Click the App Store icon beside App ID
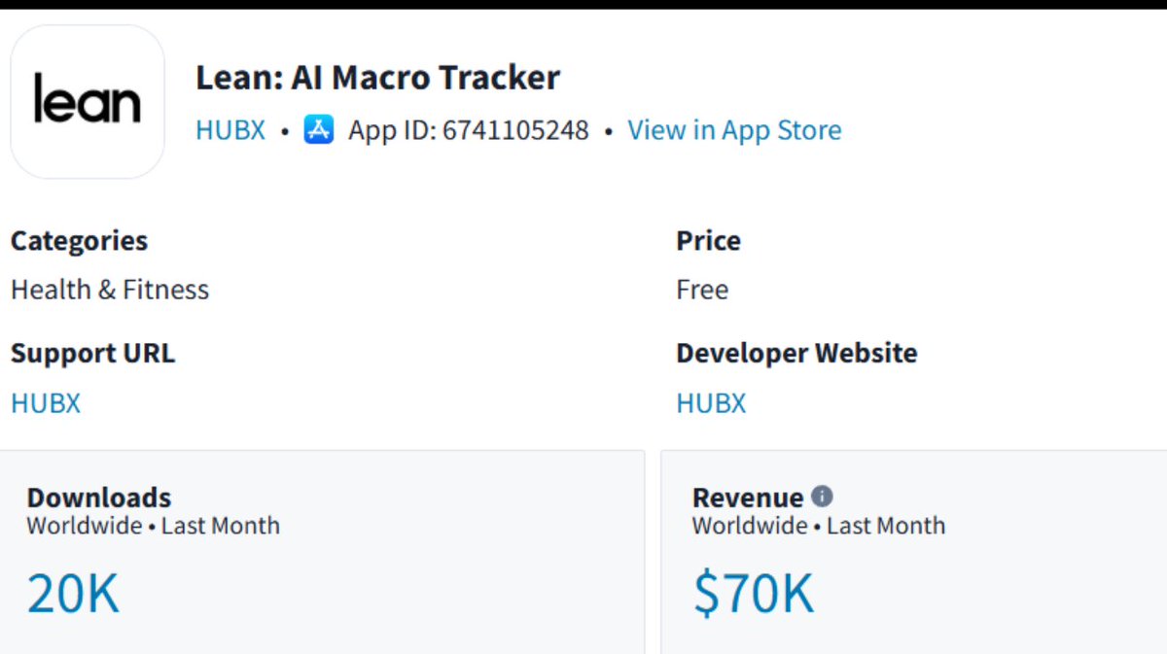Screen dimensions: 1167x654 point(319,129)
